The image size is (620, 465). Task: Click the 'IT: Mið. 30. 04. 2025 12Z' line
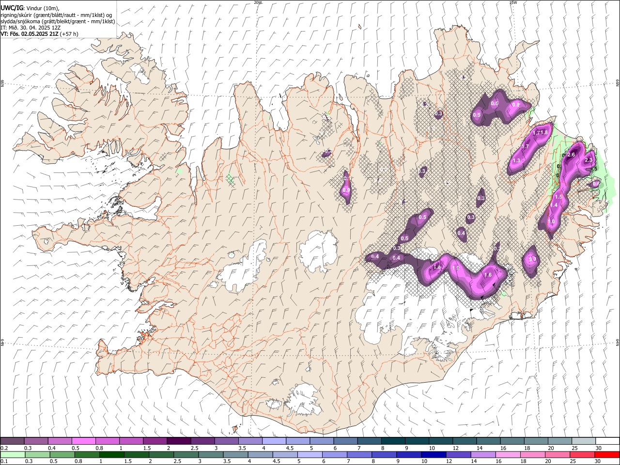pos(30,28)
